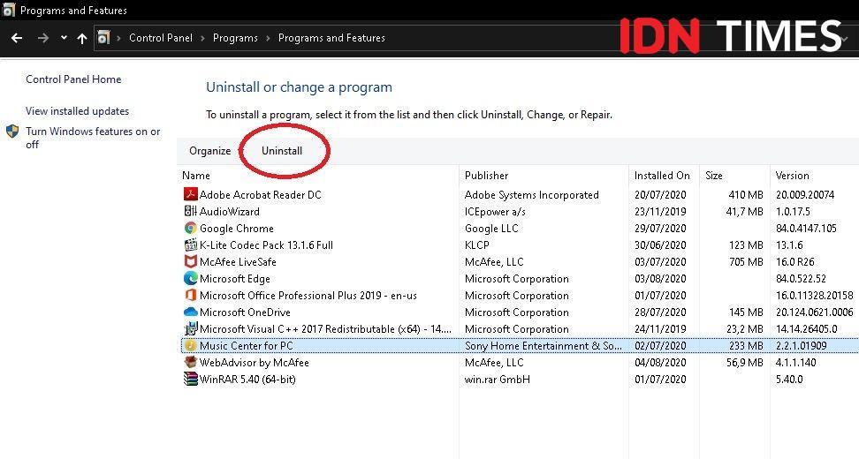Screen dimensions: 859x459
Task: Open Control Panel Home link
Action: [73, 79]
